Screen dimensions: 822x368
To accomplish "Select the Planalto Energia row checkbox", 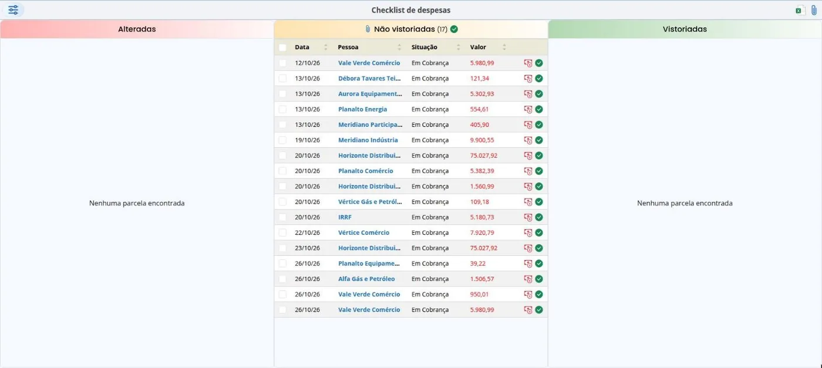I will 283,109.
